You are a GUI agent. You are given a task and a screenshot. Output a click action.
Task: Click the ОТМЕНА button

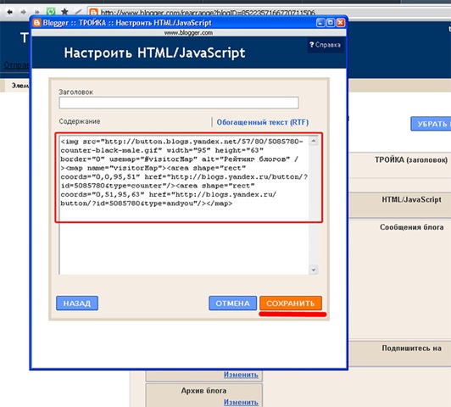(232, 304)
